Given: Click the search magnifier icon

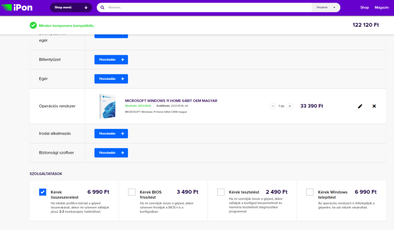Looking at the screenshot, I should [102, 7].
